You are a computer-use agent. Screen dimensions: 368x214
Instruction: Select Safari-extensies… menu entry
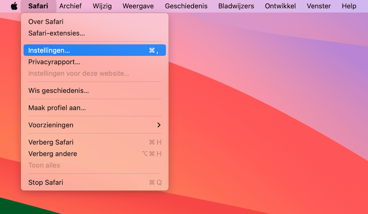[x=57, y=33]
